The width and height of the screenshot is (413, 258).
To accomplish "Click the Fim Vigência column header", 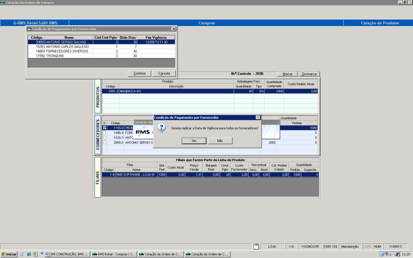I will [x=156, y=38].
